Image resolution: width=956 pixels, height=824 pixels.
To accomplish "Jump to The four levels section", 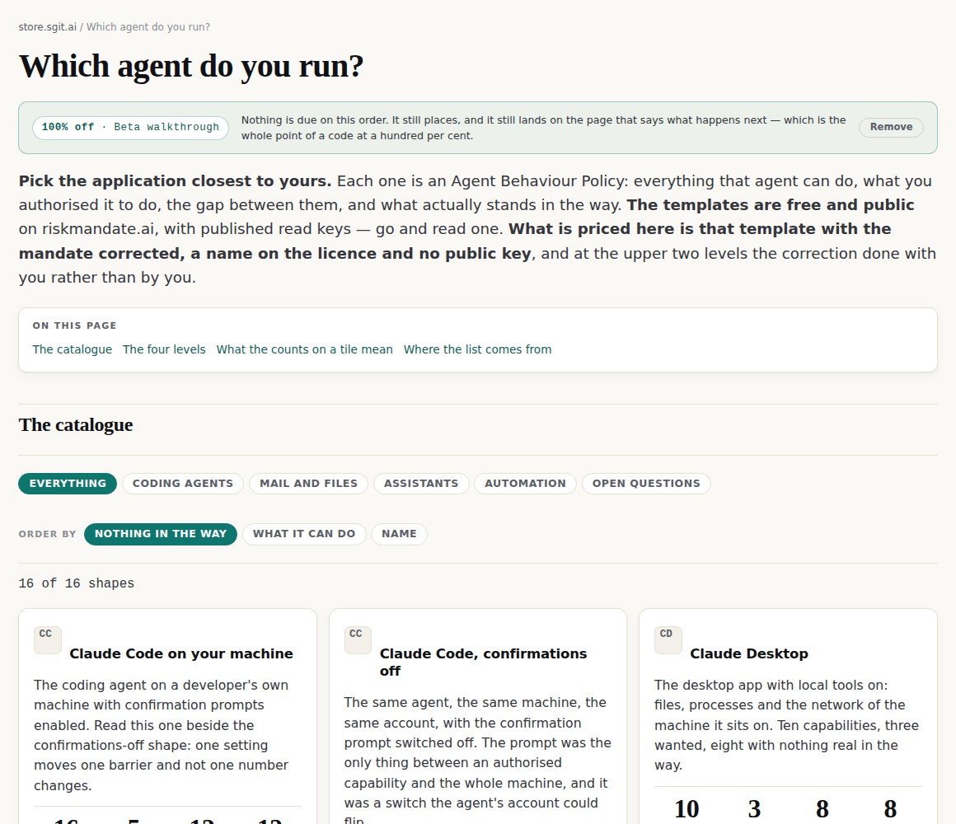I will [164, 349].
